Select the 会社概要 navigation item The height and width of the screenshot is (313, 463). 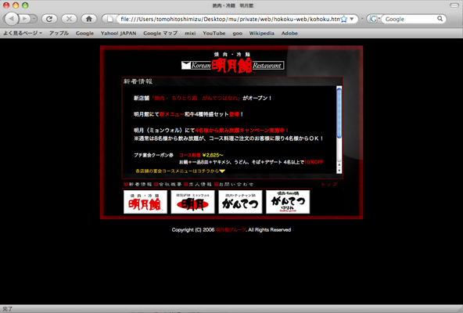[x=168, y=184]
